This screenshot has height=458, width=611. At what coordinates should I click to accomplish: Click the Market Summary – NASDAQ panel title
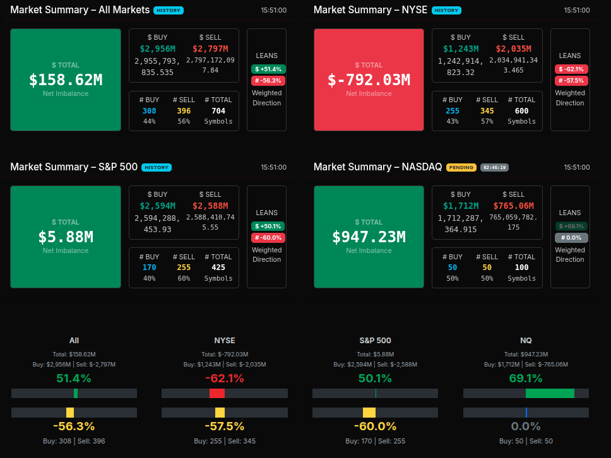(377, 167)
